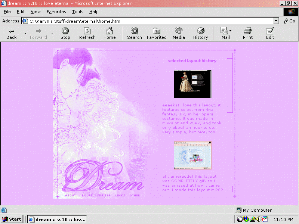The image size is (299, 224).
Task: Open the Favorites menu
Action: point(56,12)
